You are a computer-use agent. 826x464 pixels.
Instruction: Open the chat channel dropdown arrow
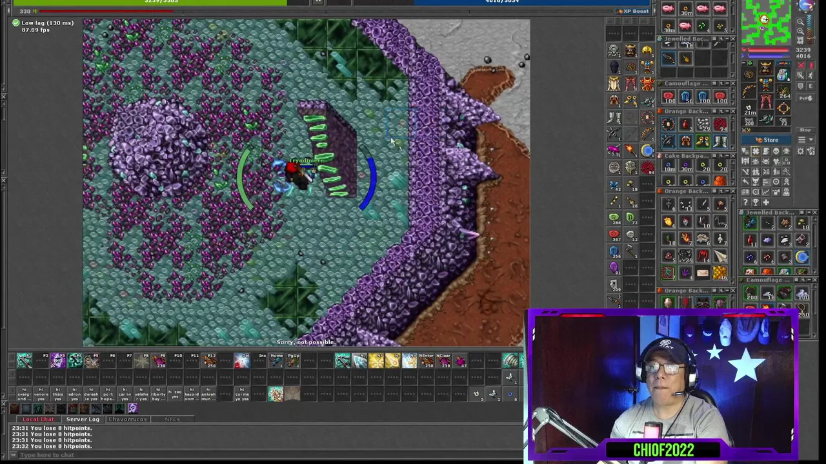point(13,455)
